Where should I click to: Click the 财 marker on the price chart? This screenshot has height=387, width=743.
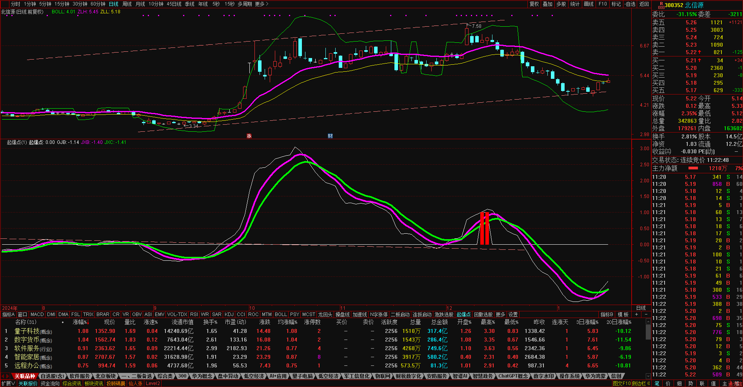[x=330, y=136]
